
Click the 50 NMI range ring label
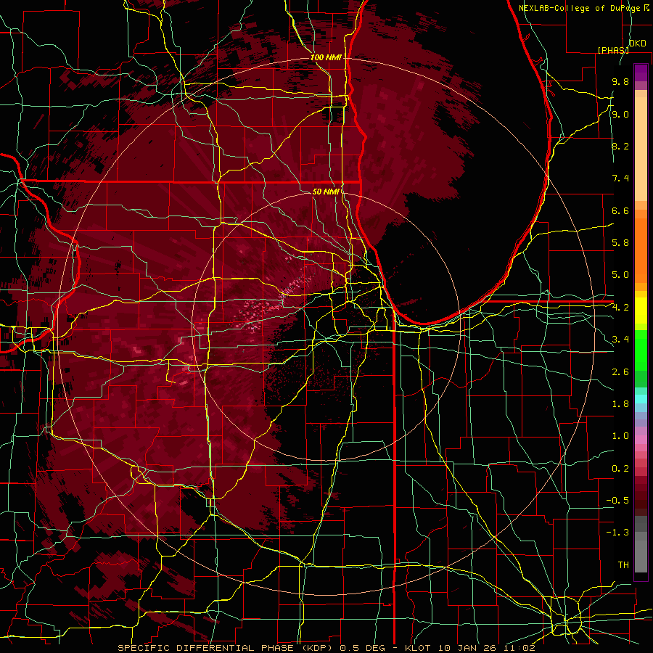(326, 192)
